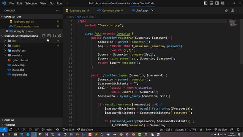Collapse all folders in Explorer
The width and height of the screenshot is (243, 137).
(60, 36)
